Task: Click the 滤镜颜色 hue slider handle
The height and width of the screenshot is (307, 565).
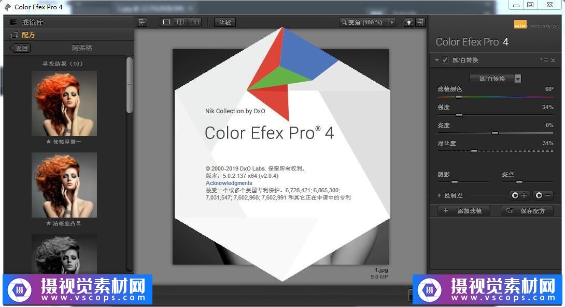Action: [458, 97]
